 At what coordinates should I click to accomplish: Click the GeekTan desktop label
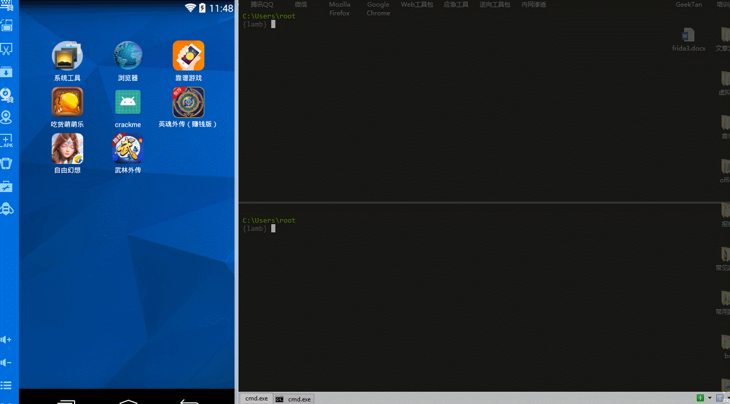[689, 5]
